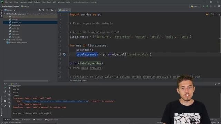The image size is (221, 124).
Task: Select fevereiro.xlsx in project tree
Action: (x=16, y=22)
